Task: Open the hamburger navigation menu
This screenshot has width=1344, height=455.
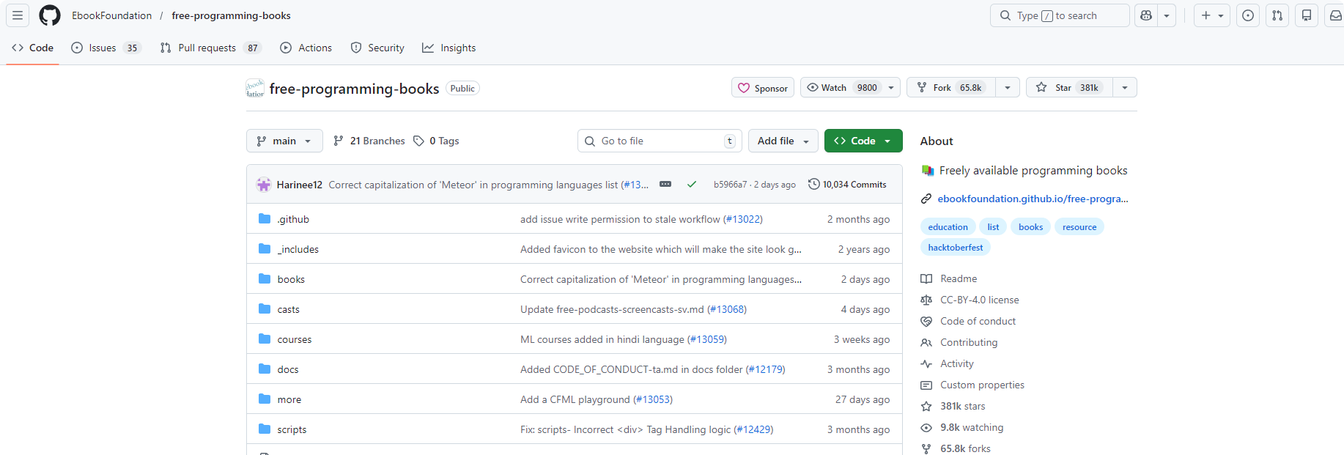Action: (18, 15)
